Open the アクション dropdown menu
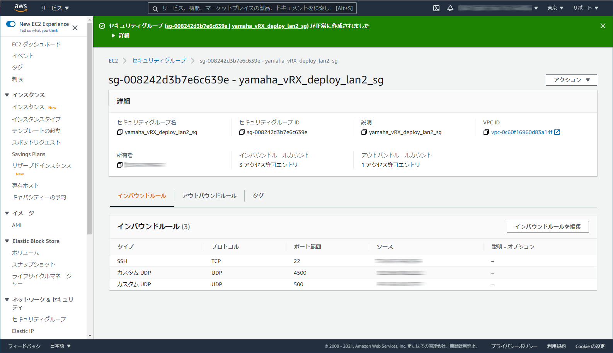Viewport: 613px width, 353px height. tap(571, 80)
